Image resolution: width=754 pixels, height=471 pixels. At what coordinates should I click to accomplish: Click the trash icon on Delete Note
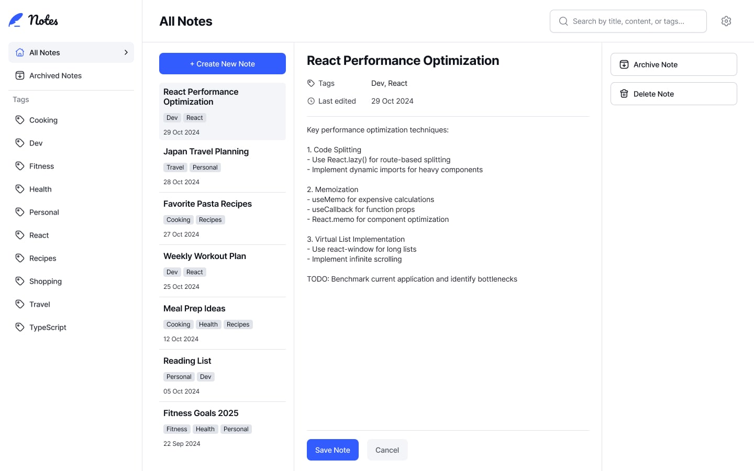(624, 93)
